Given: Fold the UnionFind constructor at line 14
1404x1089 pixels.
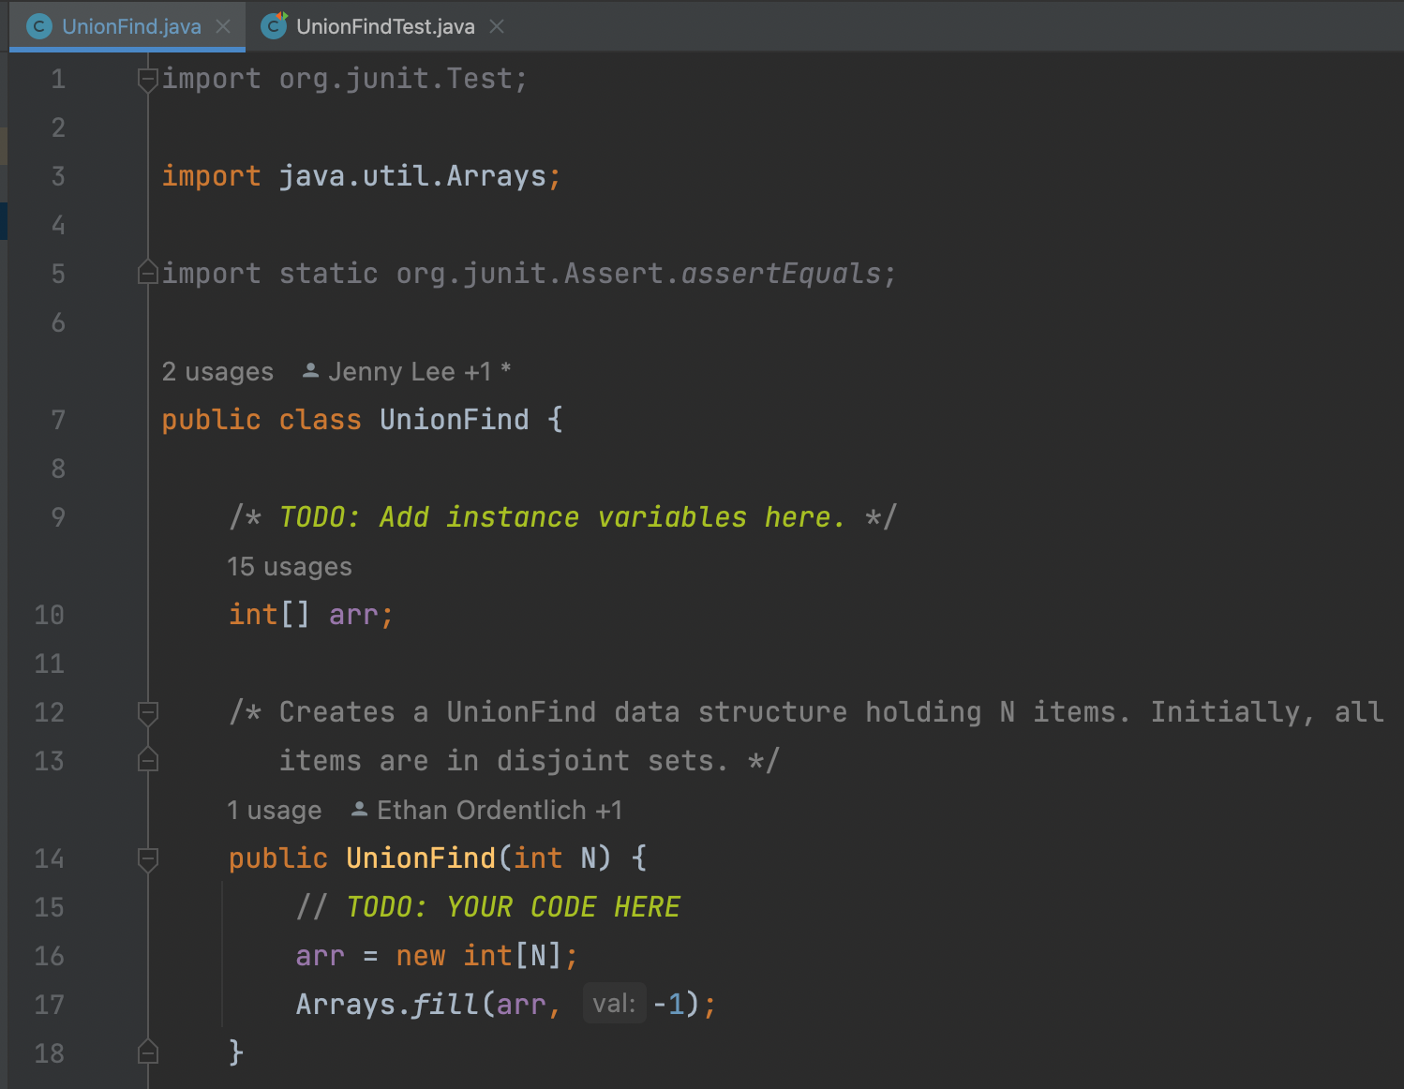Looking at the screenshot, I should click(x=148, y=858).
